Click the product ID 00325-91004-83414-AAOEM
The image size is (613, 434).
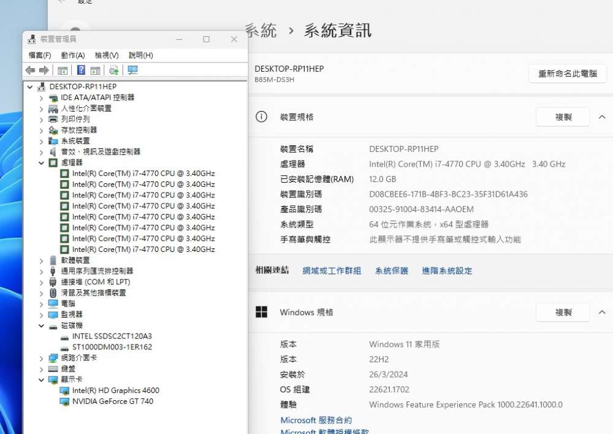421,210
